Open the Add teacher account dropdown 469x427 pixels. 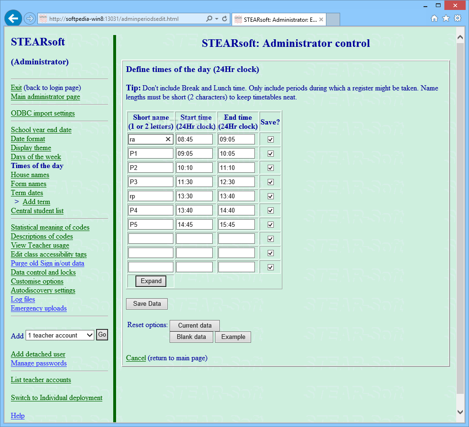click(x=60, y=335)
